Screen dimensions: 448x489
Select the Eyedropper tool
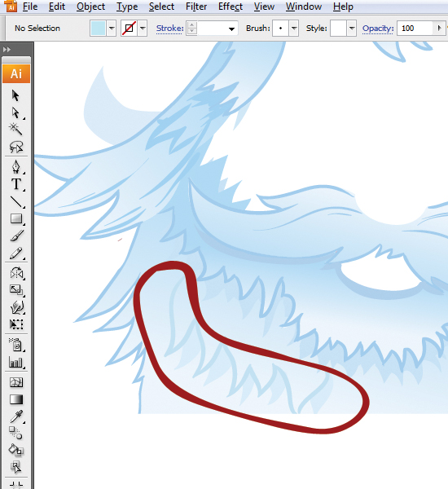tap(16, 416)
